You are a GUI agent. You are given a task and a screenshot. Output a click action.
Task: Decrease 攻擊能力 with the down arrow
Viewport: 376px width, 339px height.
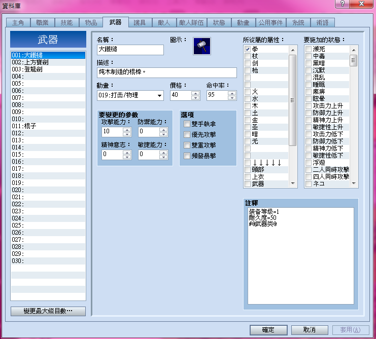[127, 134]
